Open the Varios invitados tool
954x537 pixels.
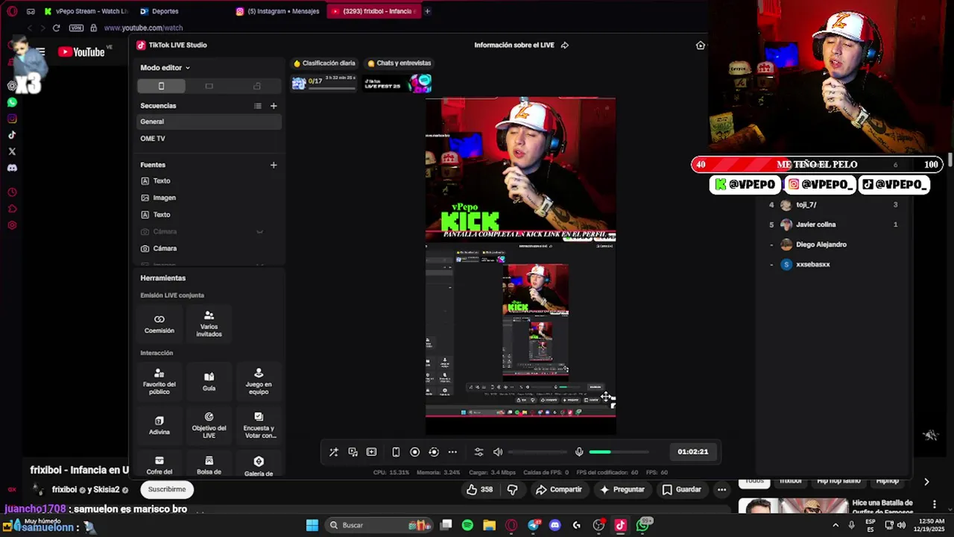click(x=209, y=324)
